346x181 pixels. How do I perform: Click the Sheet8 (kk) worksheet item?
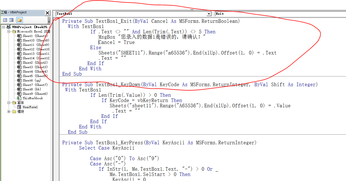pyautogui.click(x=31, y=89)
